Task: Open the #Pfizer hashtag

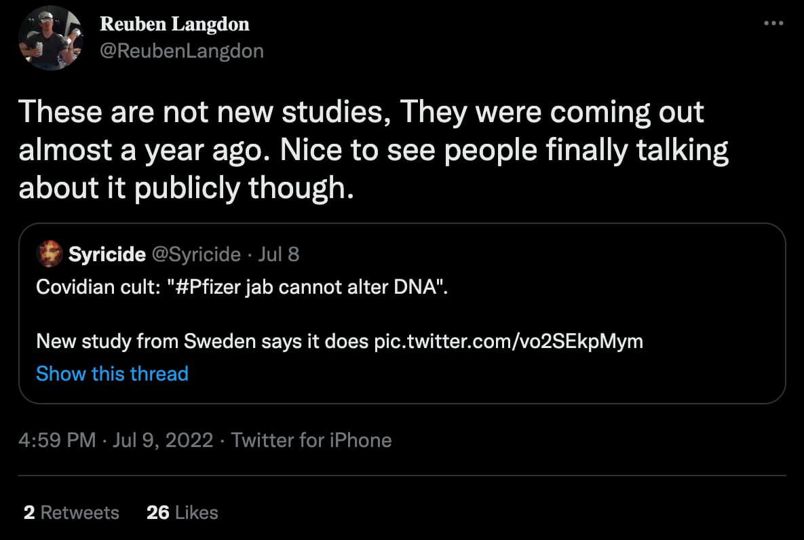Action: (208, 287)
